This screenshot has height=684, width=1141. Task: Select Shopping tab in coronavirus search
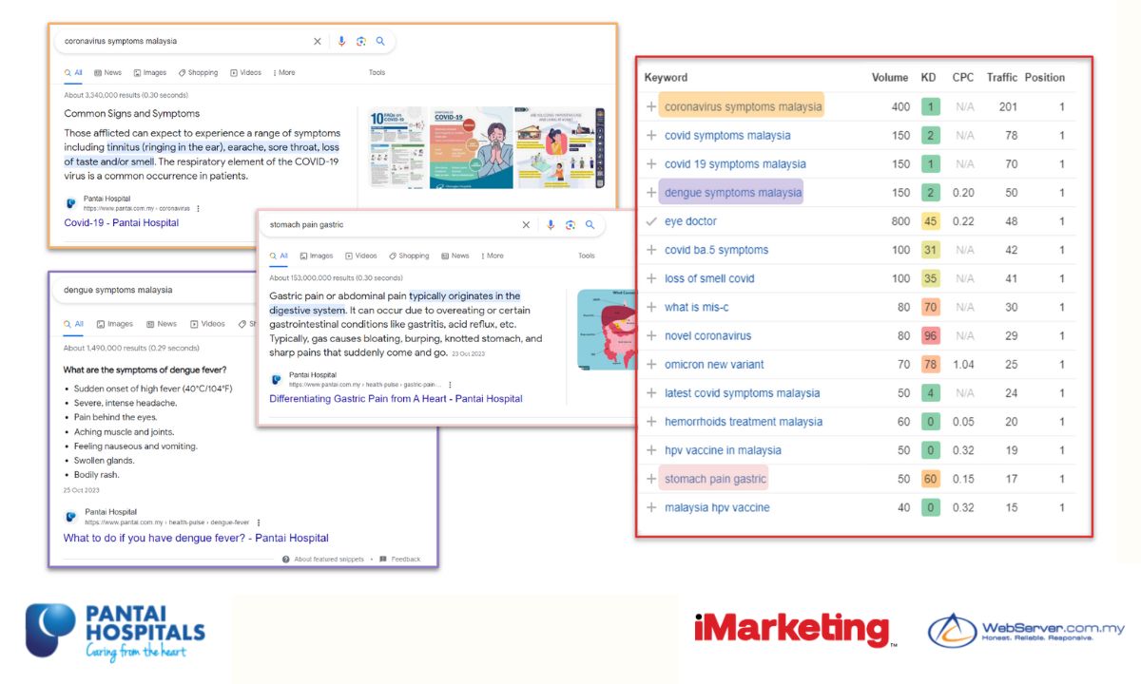tap(199, 72)
